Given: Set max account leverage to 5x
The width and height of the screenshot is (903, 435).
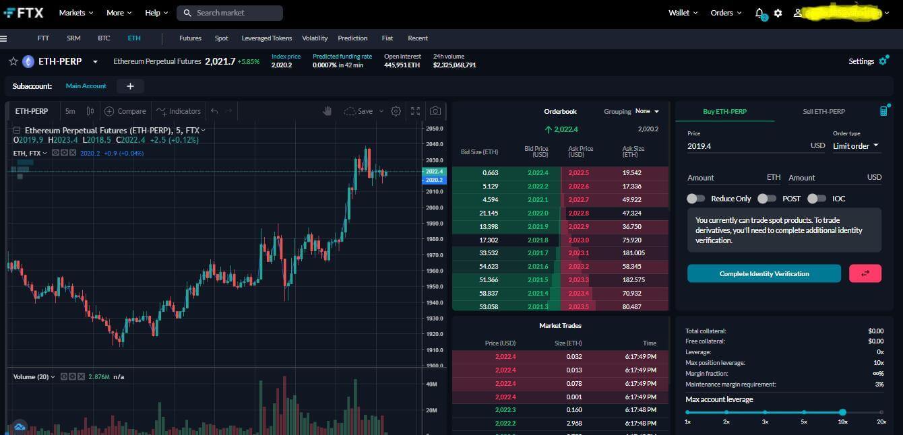Looking at the screenshot, I should pyautogui.click(x=804, y=412).
